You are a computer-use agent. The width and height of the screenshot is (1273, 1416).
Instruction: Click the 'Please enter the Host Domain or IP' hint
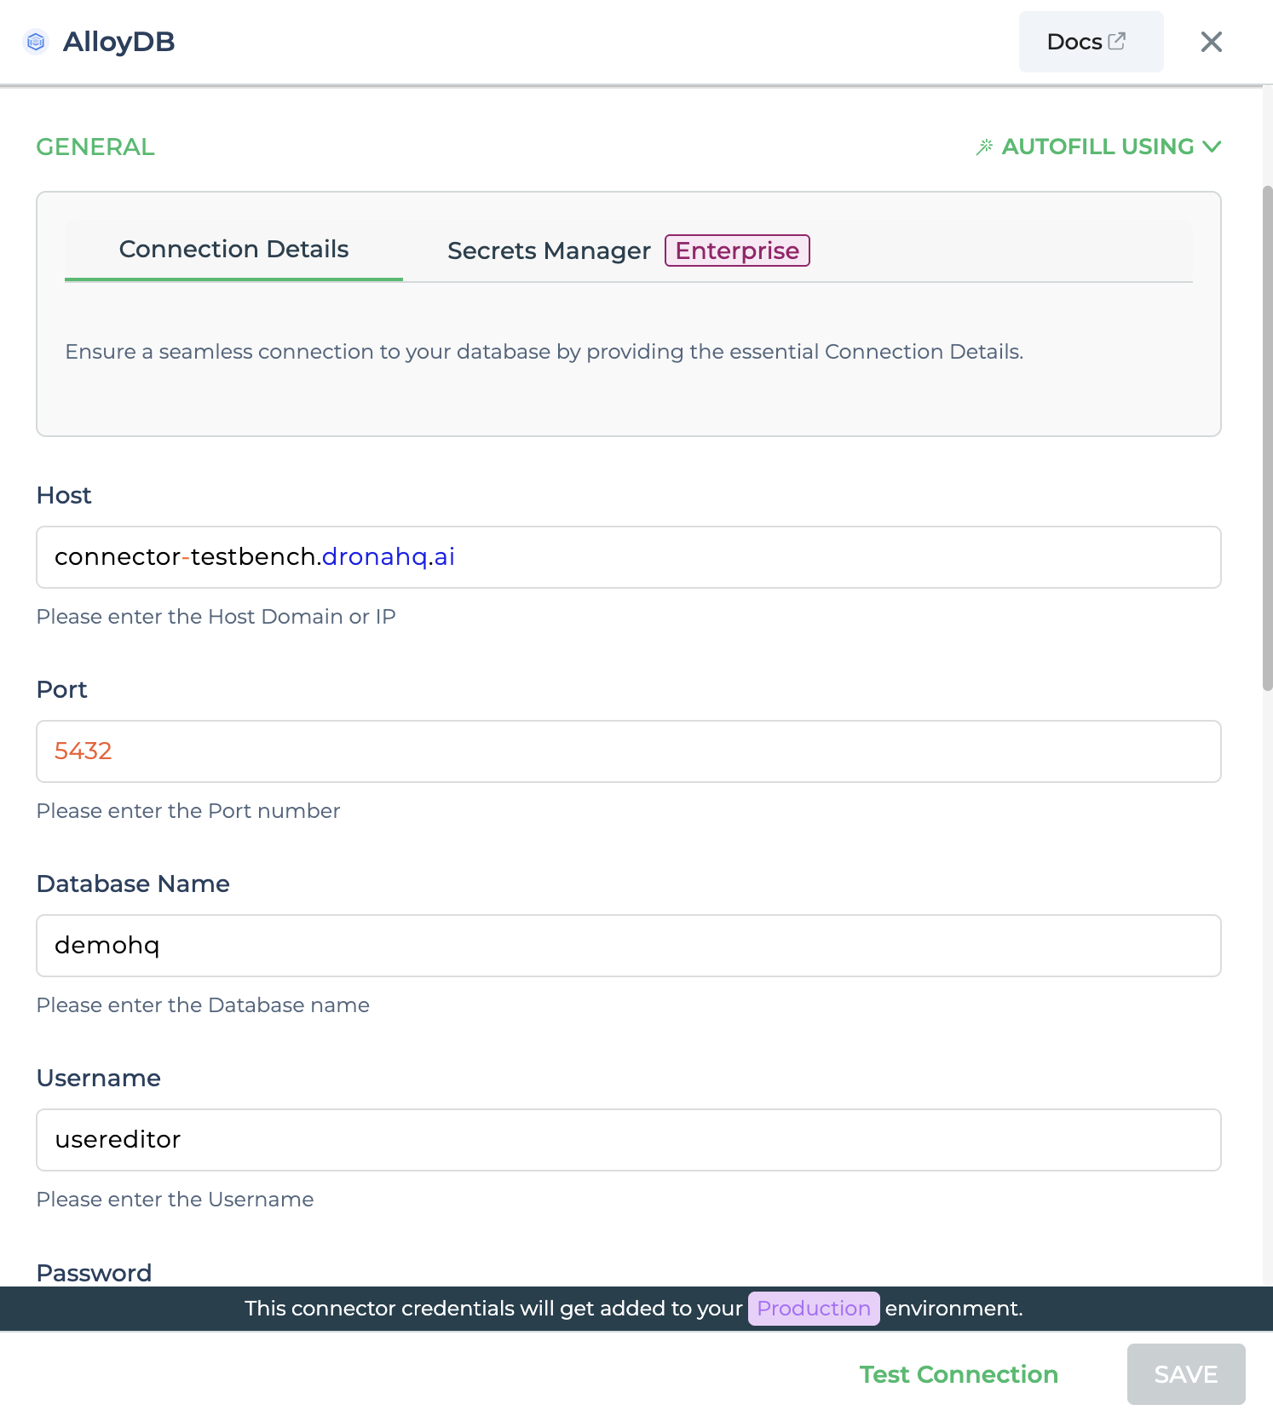pyautogui.click(x=216, y=616)
